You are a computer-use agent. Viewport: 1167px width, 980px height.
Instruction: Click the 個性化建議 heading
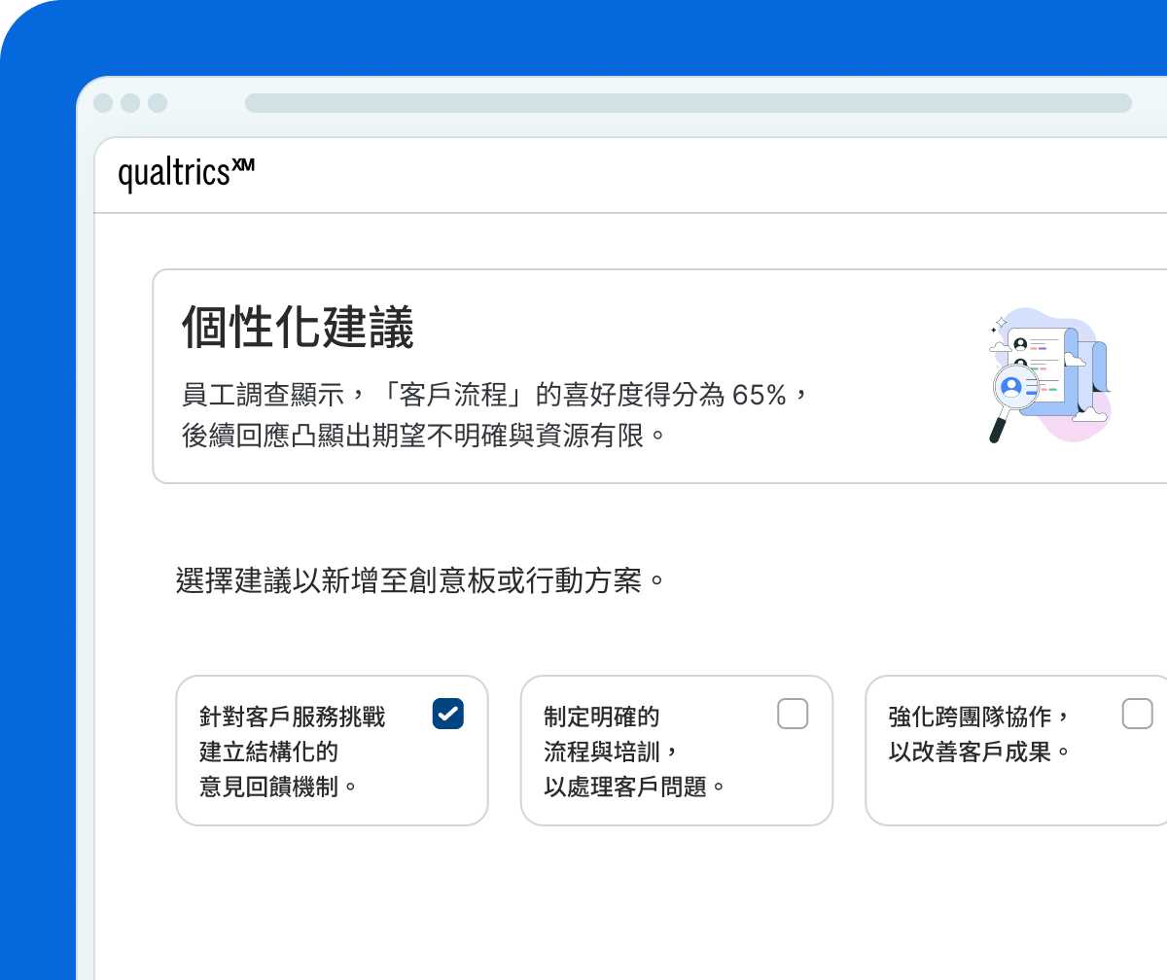coord(298,328)
